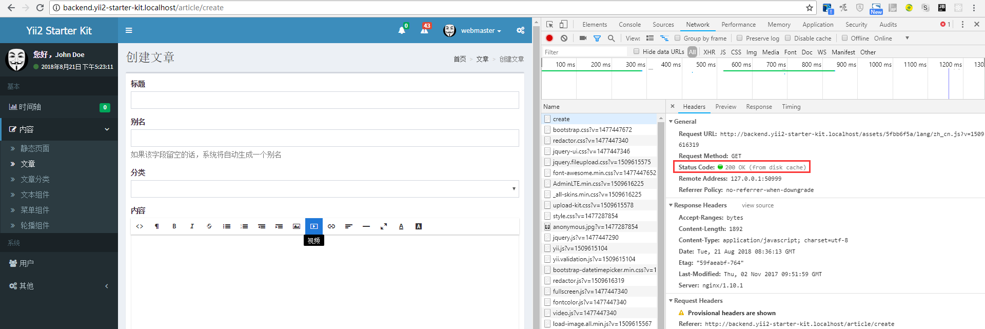The height and width of the screenshot is (329, 985).
Task: Click the 别名 slug input field
Action: (325, 138)
